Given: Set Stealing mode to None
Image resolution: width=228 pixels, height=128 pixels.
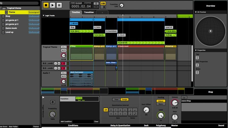Looking at the screenshot, I should (x=161, y=104).
